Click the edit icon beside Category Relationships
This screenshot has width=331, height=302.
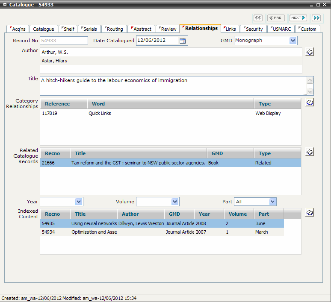pos(310,103)
